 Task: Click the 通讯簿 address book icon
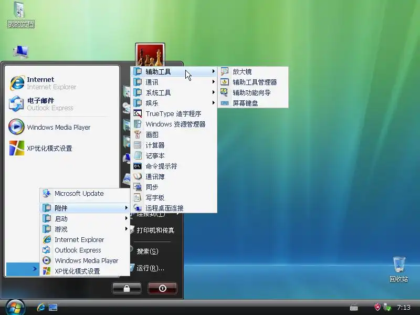click(x=138, y=176)
